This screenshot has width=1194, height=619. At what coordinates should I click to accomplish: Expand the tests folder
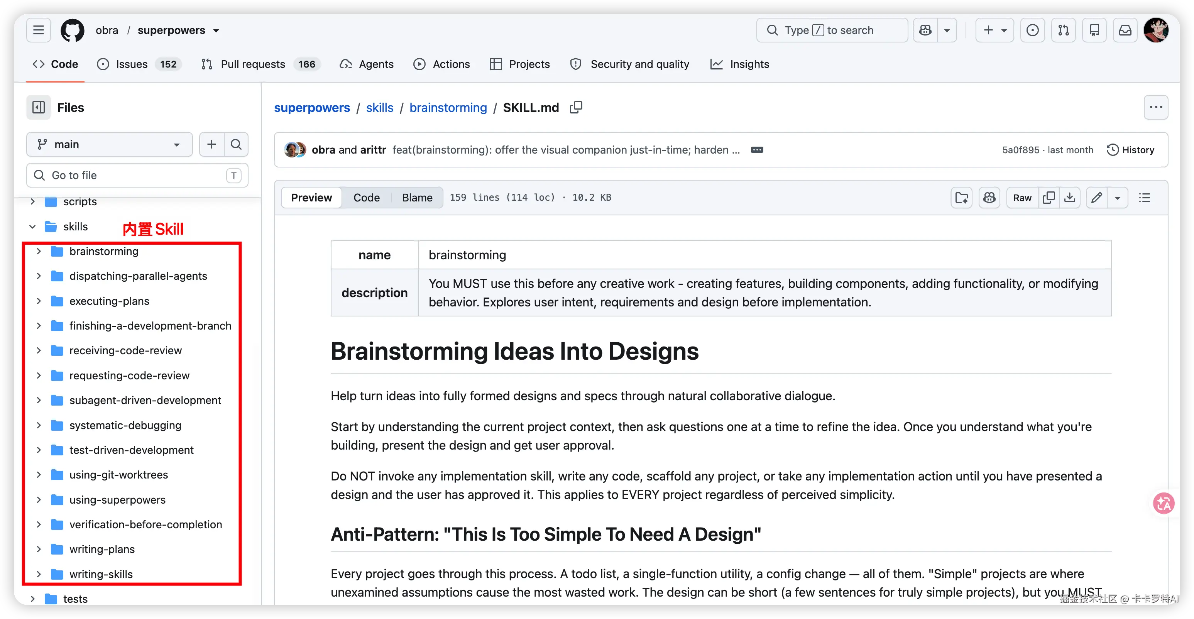(x=32, y=599)
